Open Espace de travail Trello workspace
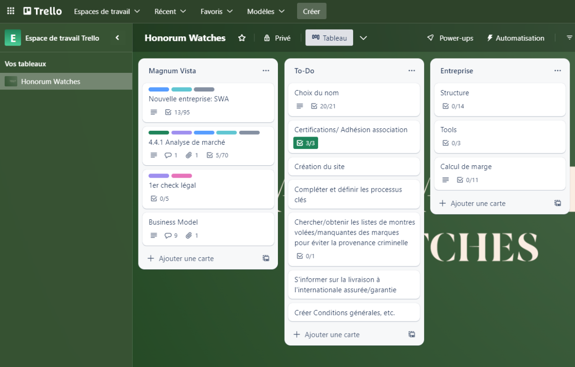 coord(62,38)
